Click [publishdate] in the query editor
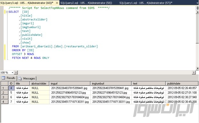 31,35
